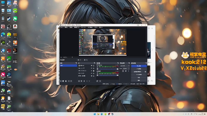
Task: Open Steam desktop shortcut
Action: point(9,19)
